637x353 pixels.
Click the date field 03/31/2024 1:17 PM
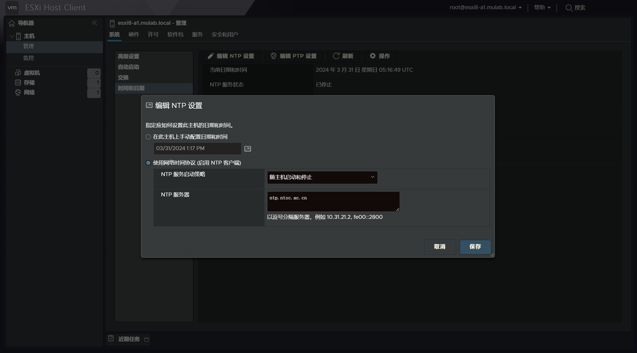(197, 149)
